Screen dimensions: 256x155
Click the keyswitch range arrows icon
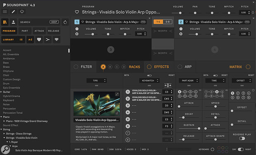pyautogui.click(x=168, y=86)
